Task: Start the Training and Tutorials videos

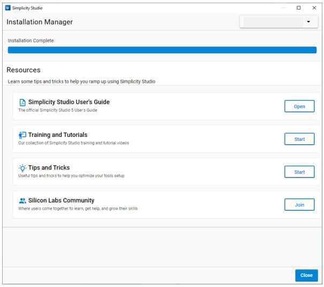Action: (x=299, y=139)
